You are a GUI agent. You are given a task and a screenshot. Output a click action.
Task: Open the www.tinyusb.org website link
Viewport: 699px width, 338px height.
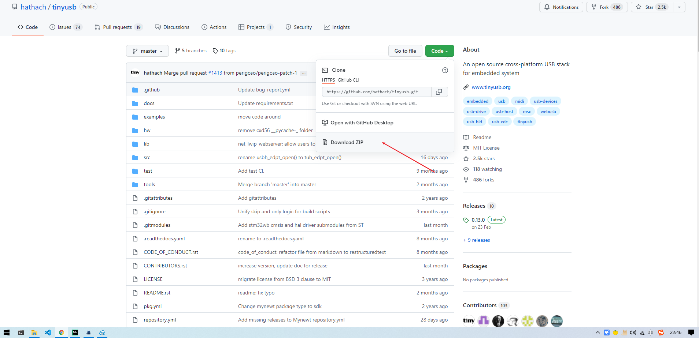pyautogui.click(x=491, y=87)
